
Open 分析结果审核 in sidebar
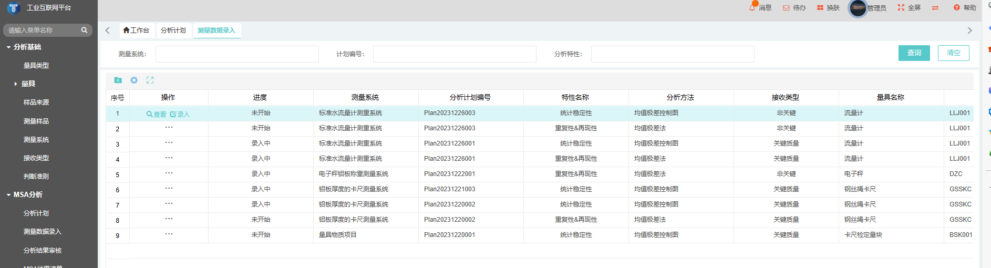(x=43, y=250)
